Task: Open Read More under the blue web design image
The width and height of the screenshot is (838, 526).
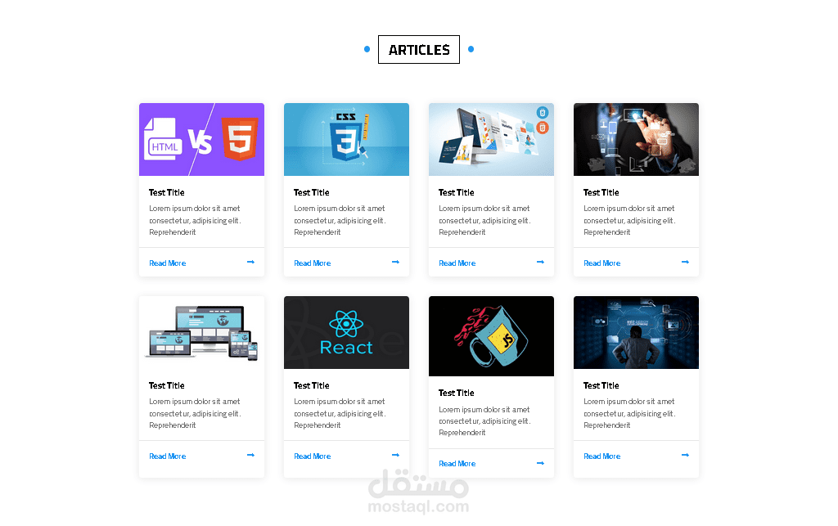Action: (x=601, y=456)
